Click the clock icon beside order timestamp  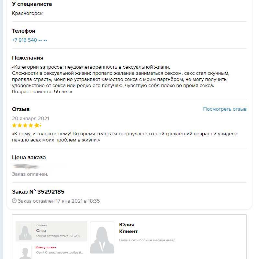click(x=14, y=201)
